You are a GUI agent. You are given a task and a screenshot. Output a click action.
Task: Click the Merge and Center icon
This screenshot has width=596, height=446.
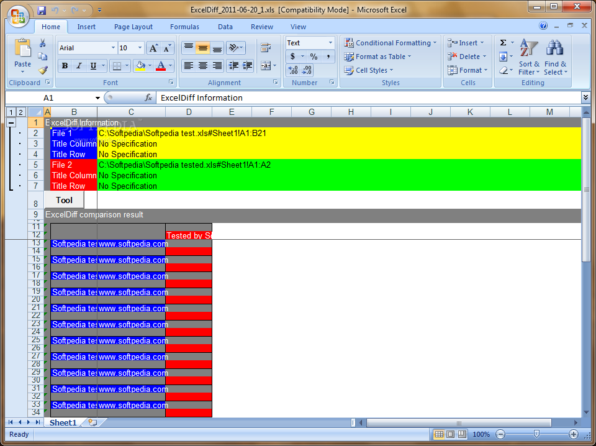coord(266,66)
